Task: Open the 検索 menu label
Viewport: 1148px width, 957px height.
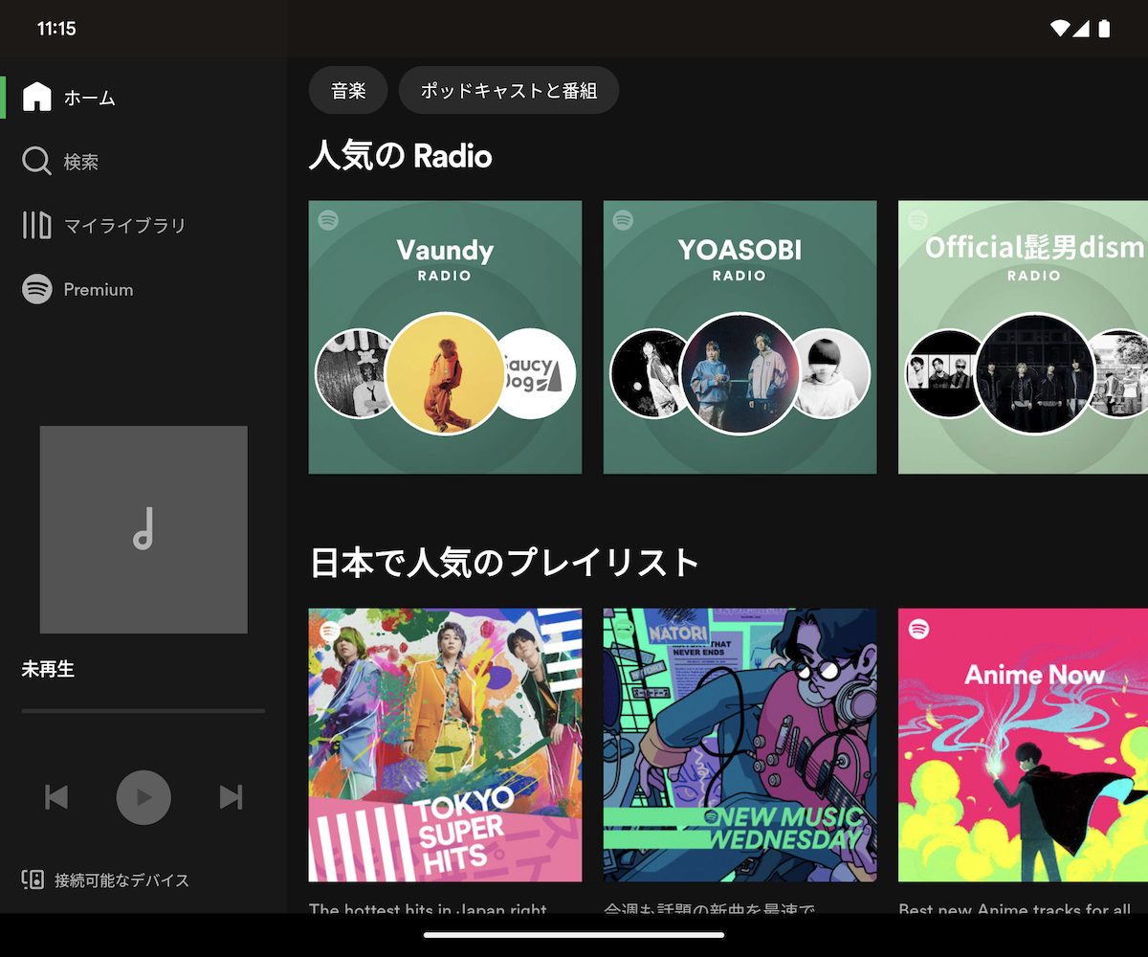Action: pyautogui.click(x=81, y=162)
